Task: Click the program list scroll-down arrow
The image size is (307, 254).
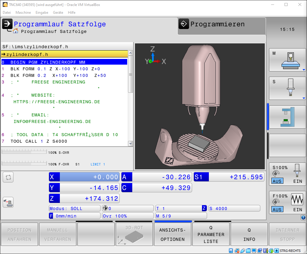Action: point(130,143)
